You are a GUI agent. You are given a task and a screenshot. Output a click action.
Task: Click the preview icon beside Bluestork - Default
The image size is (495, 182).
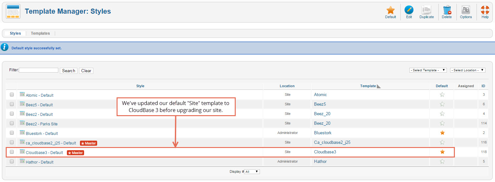click(x=22, y=132)
